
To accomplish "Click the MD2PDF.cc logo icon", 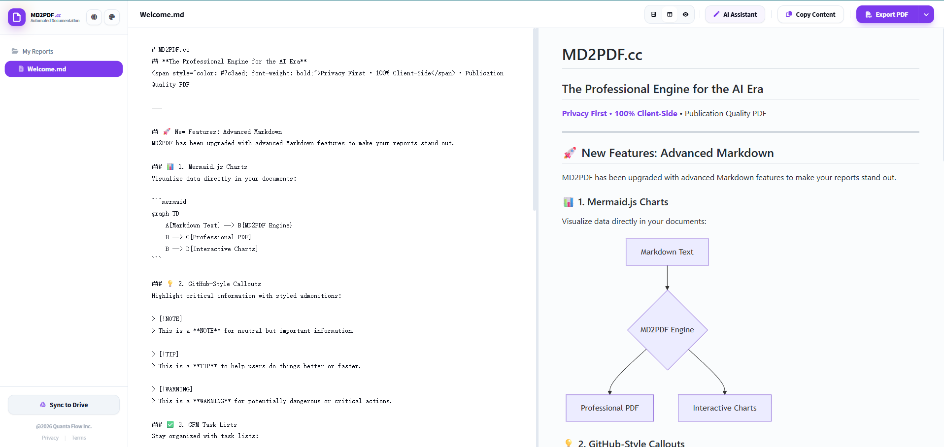I will coord(16,17).
